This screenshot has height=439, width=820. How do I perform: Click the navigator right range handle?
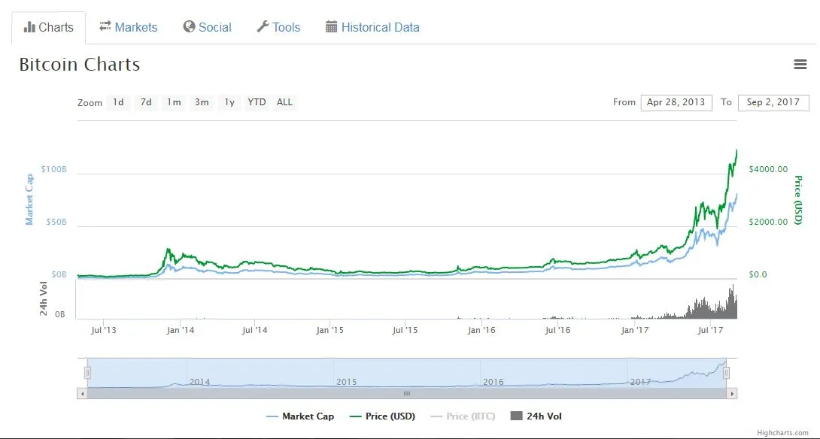click(727, 373)
